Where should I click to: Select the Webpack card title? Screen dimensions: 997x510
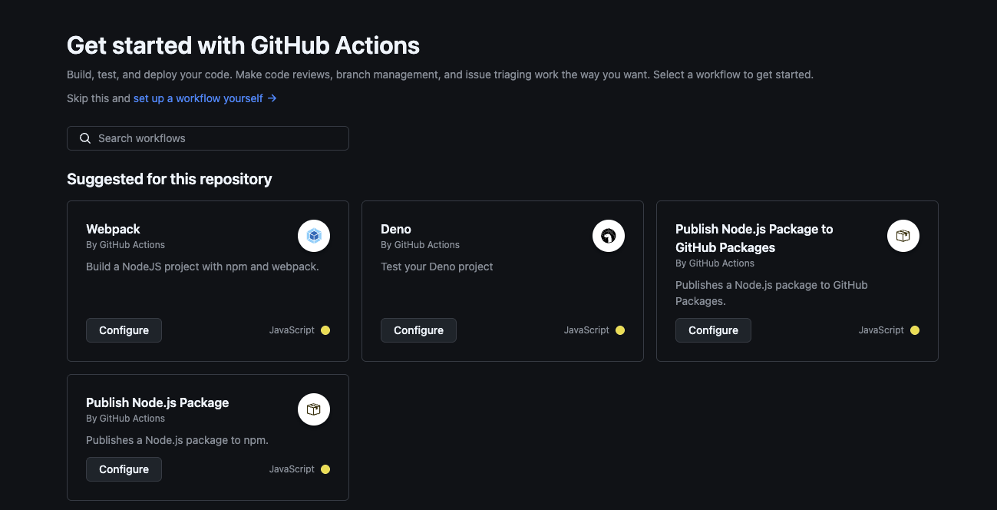[x=113, y=229]
